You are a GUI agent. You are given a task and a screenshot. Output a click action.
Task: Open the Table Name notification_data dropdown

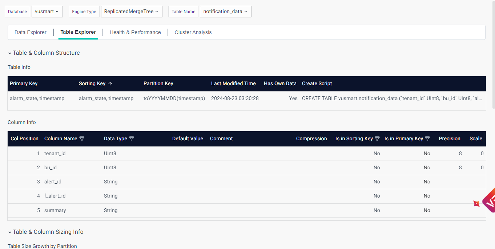225,12
